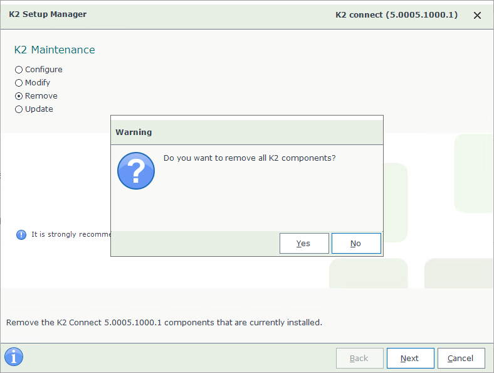Select the Modify radio option
494x373 pixels.
coord(33,83)
